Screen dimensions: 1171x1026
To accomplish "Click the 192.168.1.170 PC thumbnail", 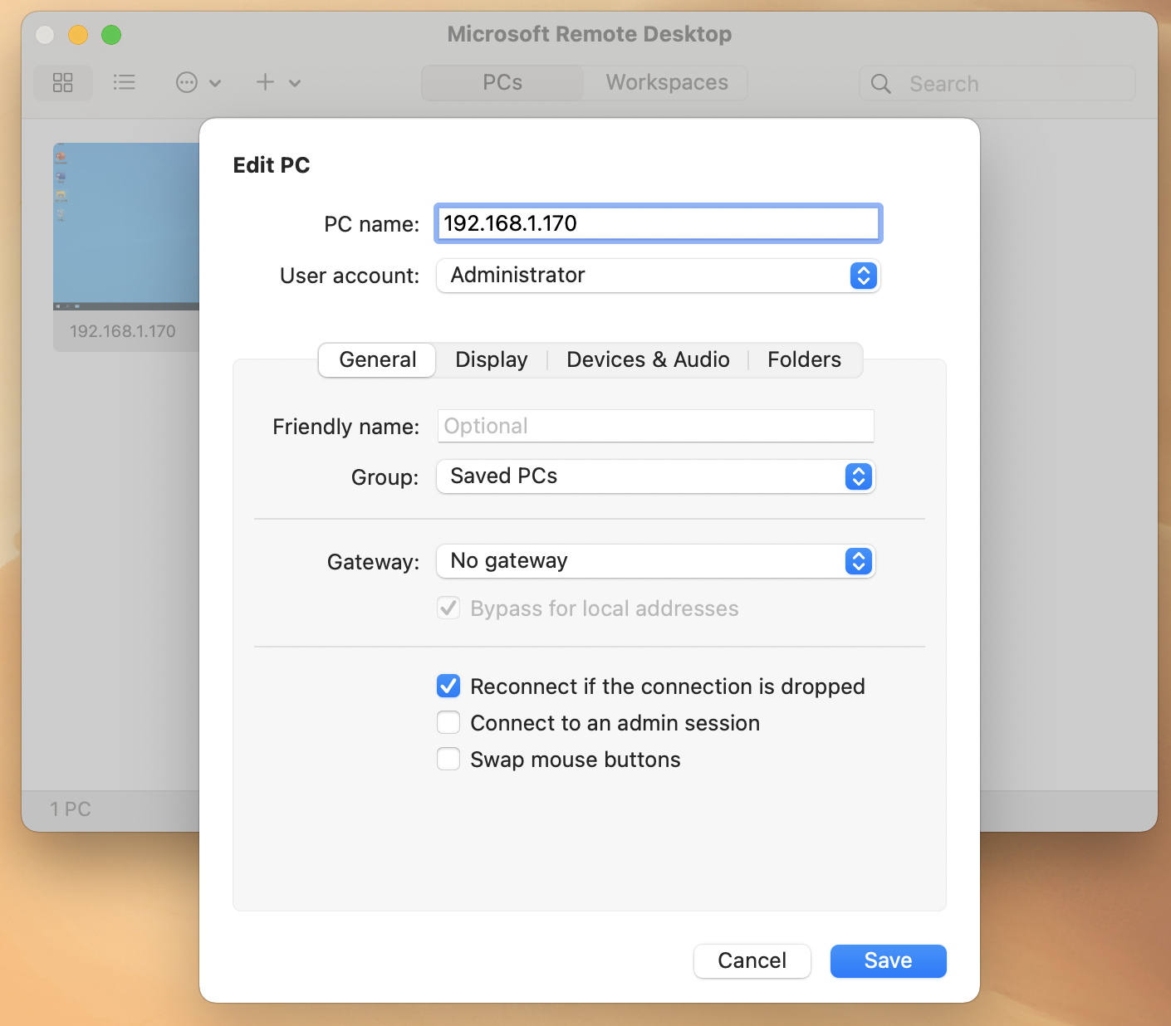I will coord(126,227).
